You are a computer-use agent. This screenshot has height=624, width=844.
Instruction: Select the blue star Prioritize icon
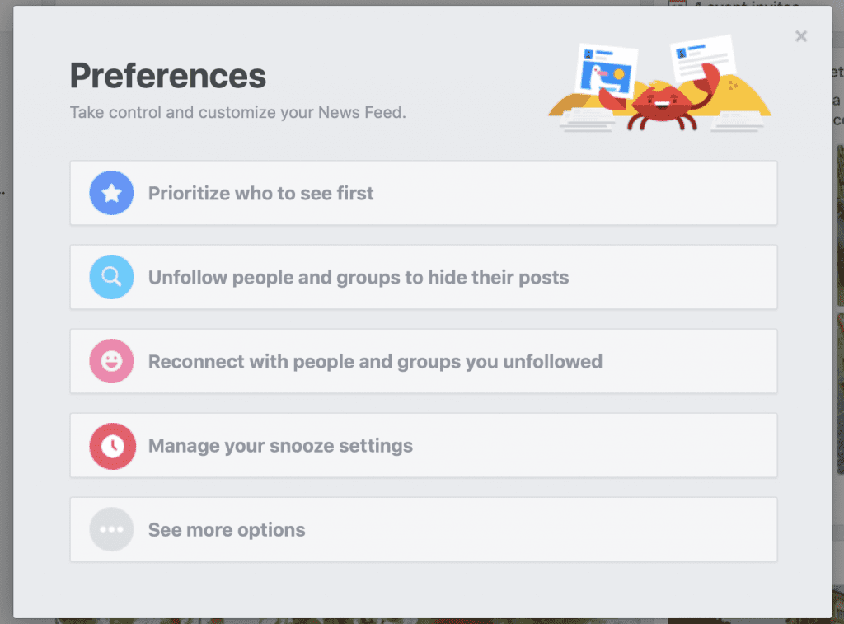[x=111, y=192]
